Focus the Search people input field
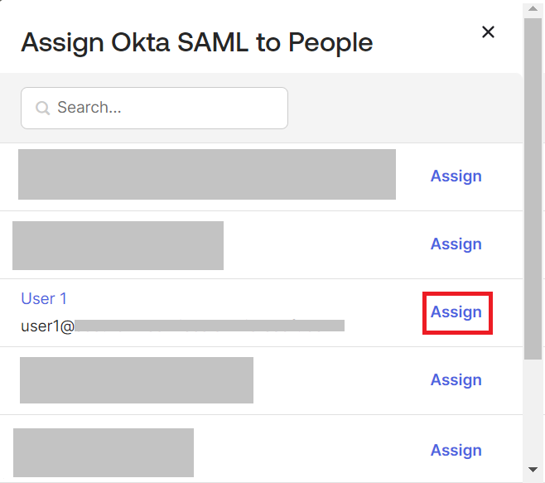 (x=166, y=109)
